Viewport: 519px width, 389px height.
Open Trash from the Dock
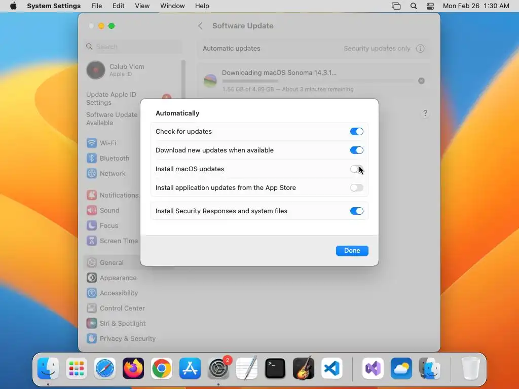click(x=470, y=368)
